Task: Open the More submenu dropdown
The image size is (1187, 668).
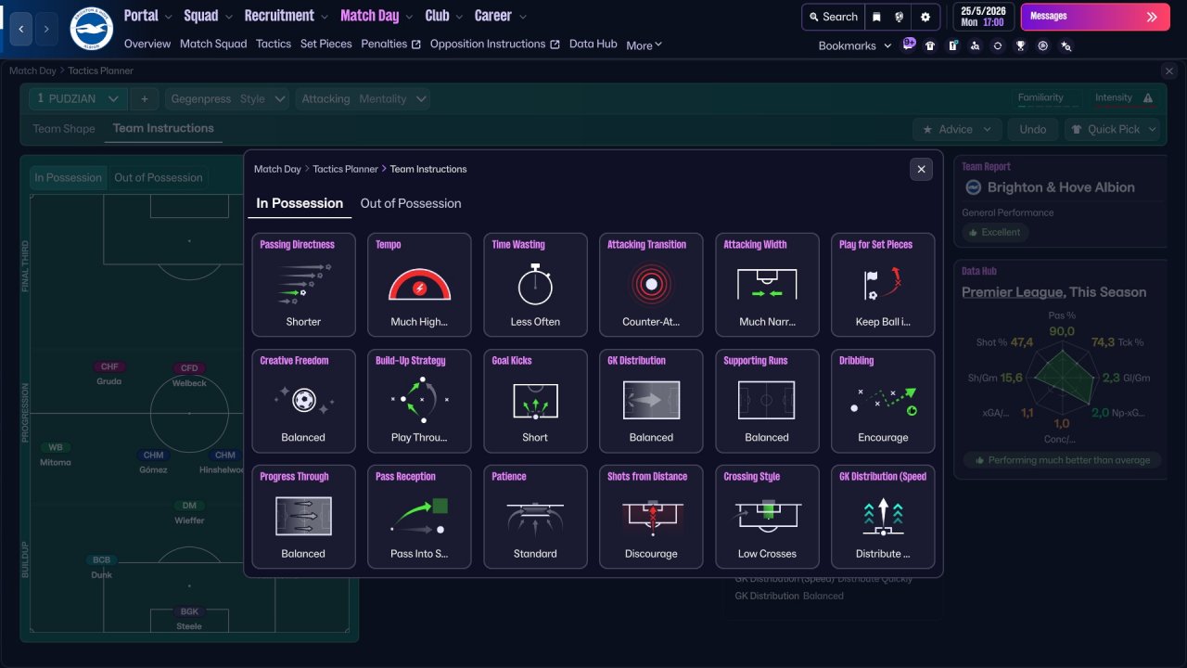Action: pyautogui.click(x=644, y=45)
